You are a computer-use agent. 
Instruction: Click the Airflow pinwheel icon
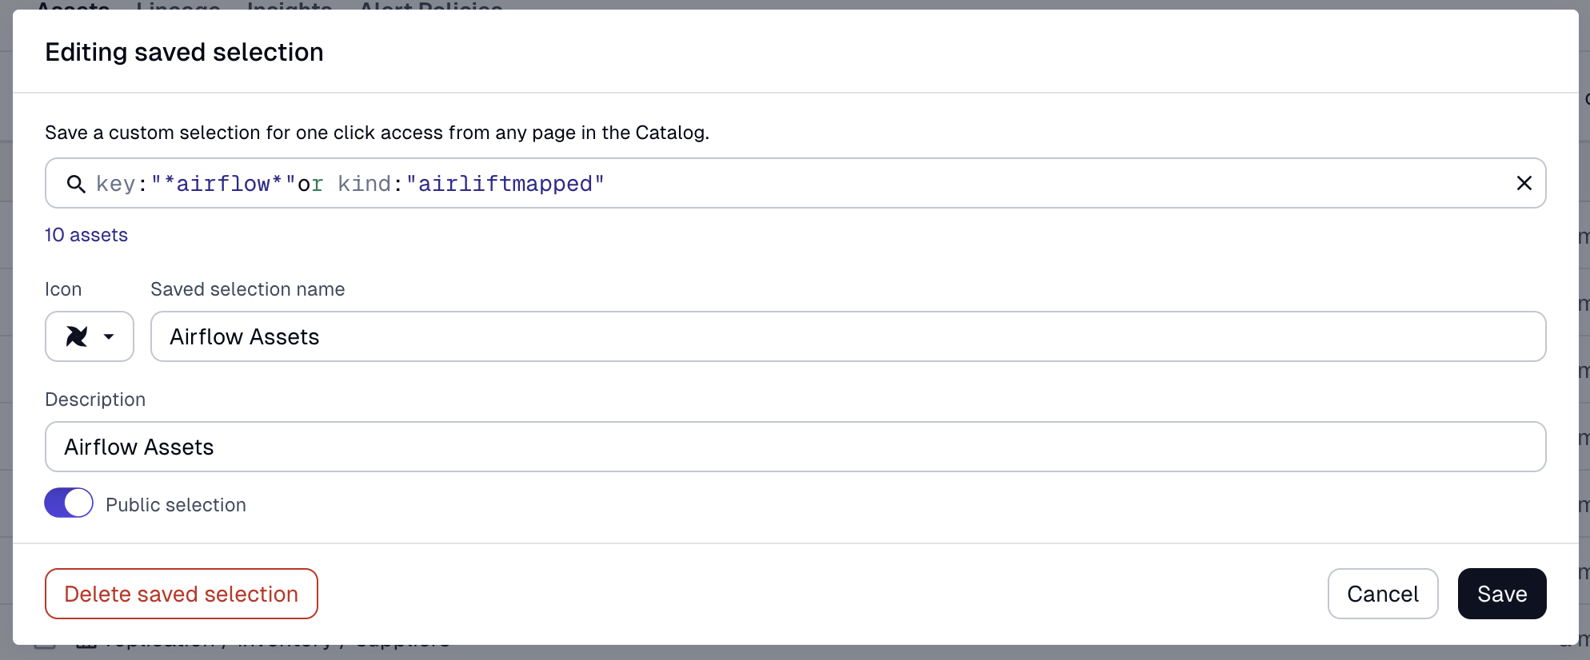coord(77,336)
